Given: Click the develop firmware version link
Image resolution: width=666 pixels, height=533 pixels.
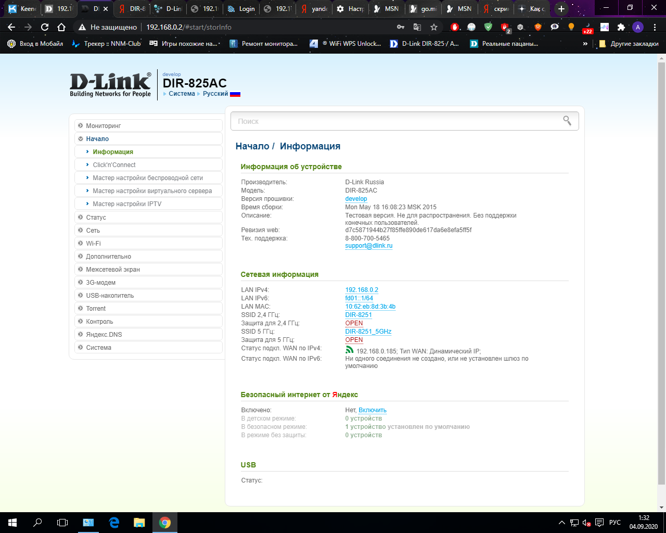Looking at the screenshot, I should click(356, 199).
